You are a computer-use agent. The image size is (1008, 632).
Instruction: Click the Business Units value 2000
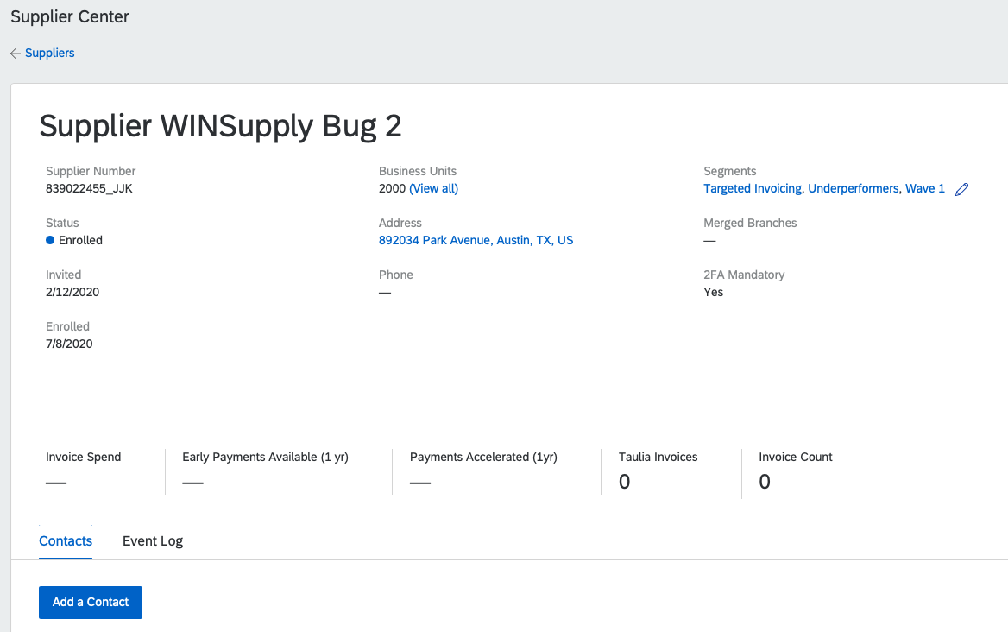392,188
